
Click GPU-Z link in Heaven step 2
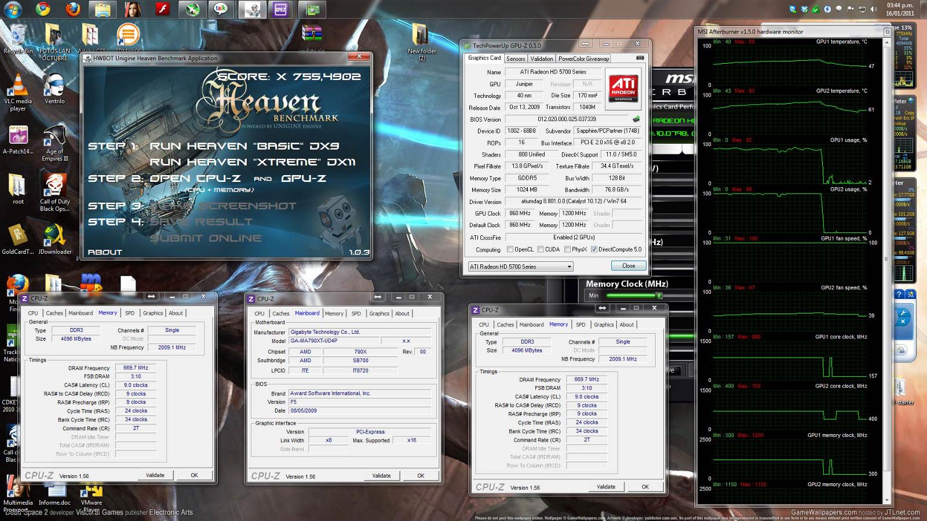(304, 178)
